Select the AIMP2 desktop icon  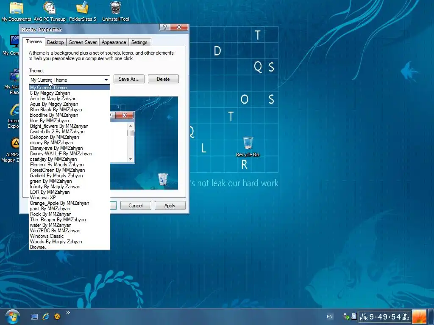click(x=11, y=150)
